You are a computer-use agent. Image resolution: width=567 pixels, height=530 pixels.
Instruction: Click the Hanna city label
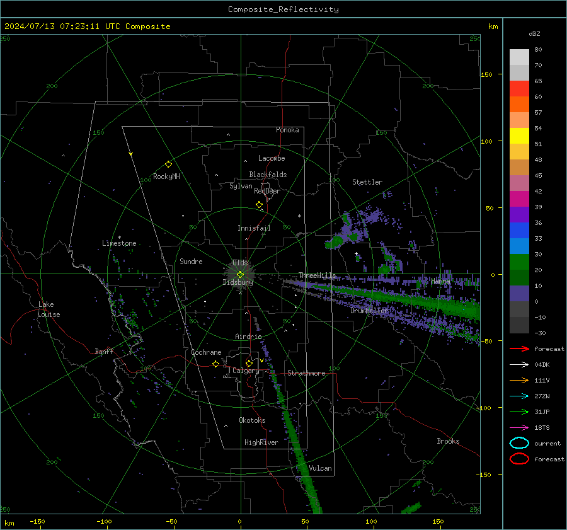[x=440, y=281]
